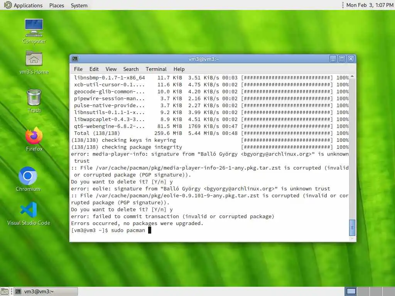Minimize the vm3@vm3 terminal window
This screenshot has height=296, width=395.
(333, 59)
